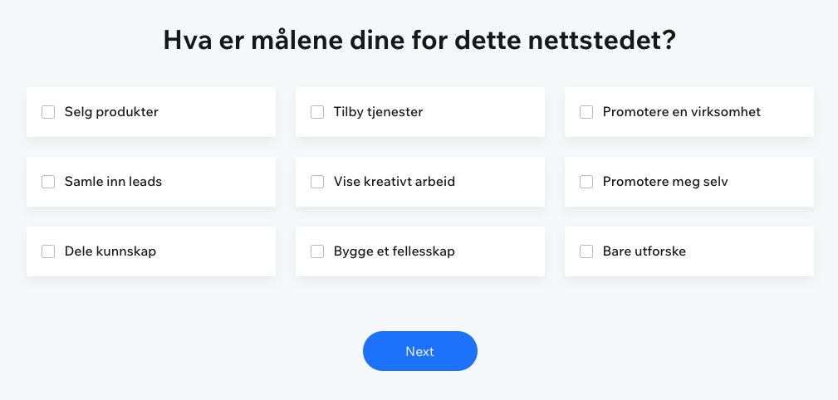Check the Promotere en virksomhet box
Screen dimensions: 838x400
[x=586, y=112]
